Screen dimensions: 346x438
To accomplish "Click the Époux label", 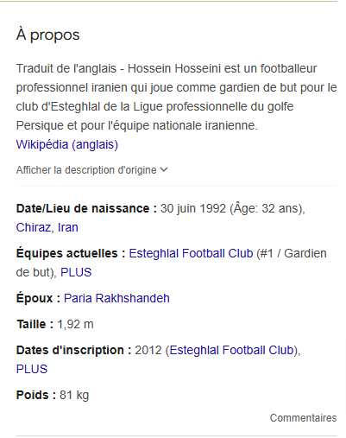I will (x=38, y=298).
